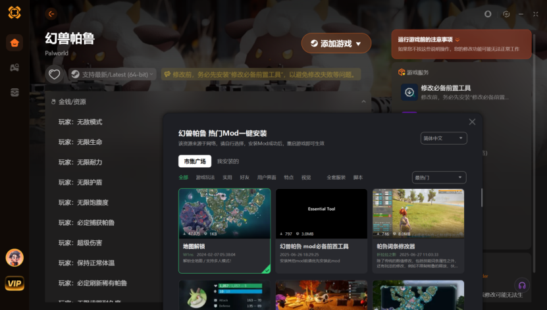Click 幻兽帕鲁 mod必备前置工具 title
The height and width of the screenshot is (310, 547).
coord(314,246)
